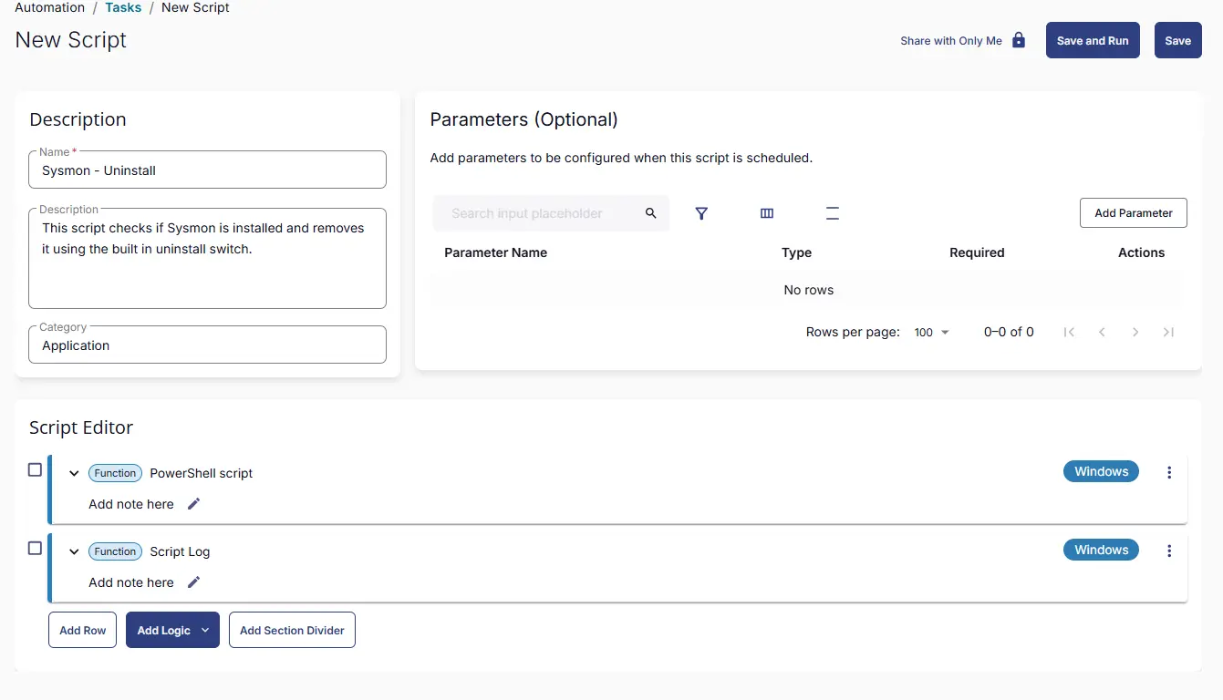The width and height of the screenshot is (1223, 700).
Task: Edit note pencil for Script Log row
Action: [x=193, y=582]
